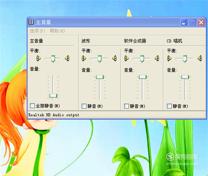Click the CD 唱机 balance slider thumb
Viewport: 208px width, 176px height.
[x=185, y=59]
